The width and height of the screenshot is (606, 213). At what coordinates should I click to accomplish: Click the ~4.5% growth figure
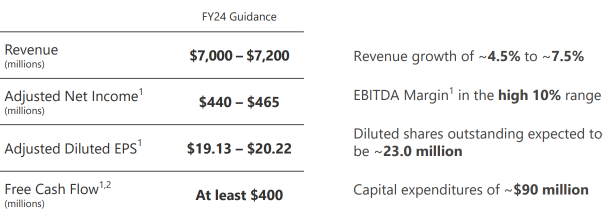(499, 56)
